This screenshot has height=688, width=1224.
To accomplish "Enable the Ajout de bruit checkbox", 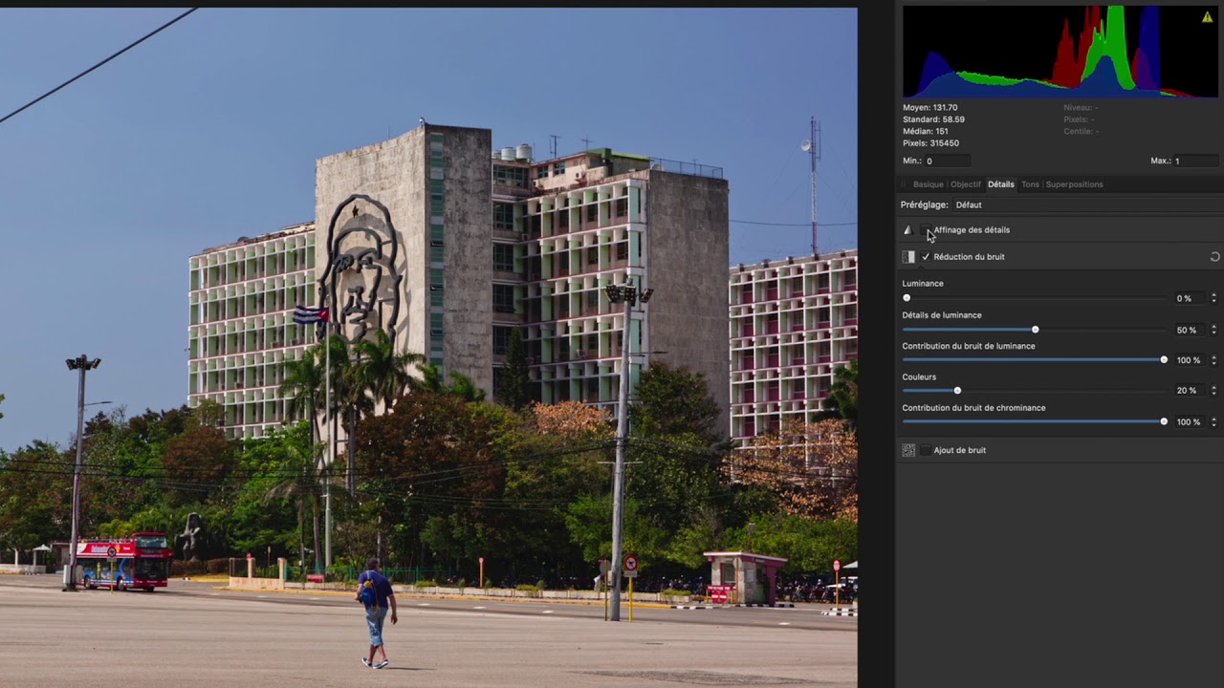I will (926, 450).
